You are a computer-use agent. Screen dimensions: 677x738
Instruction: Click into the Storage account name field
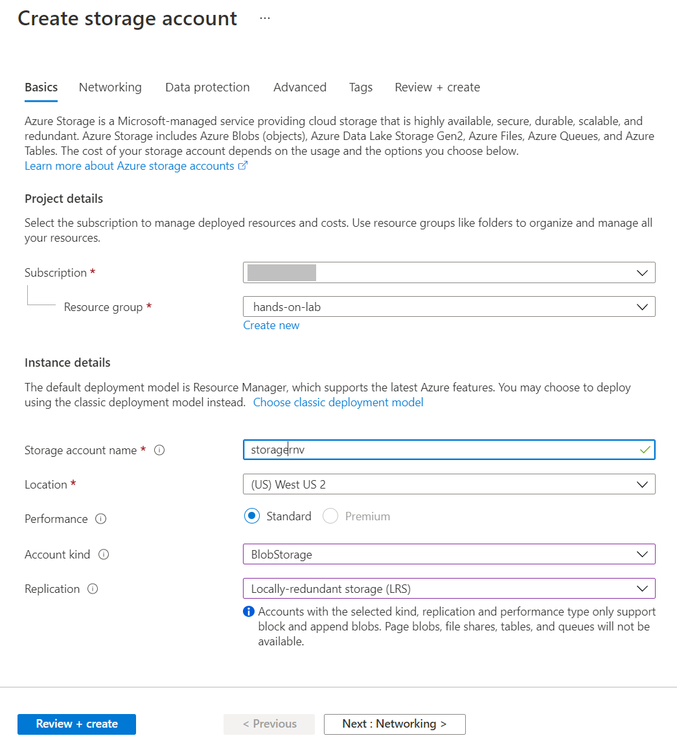pos(449,450)
